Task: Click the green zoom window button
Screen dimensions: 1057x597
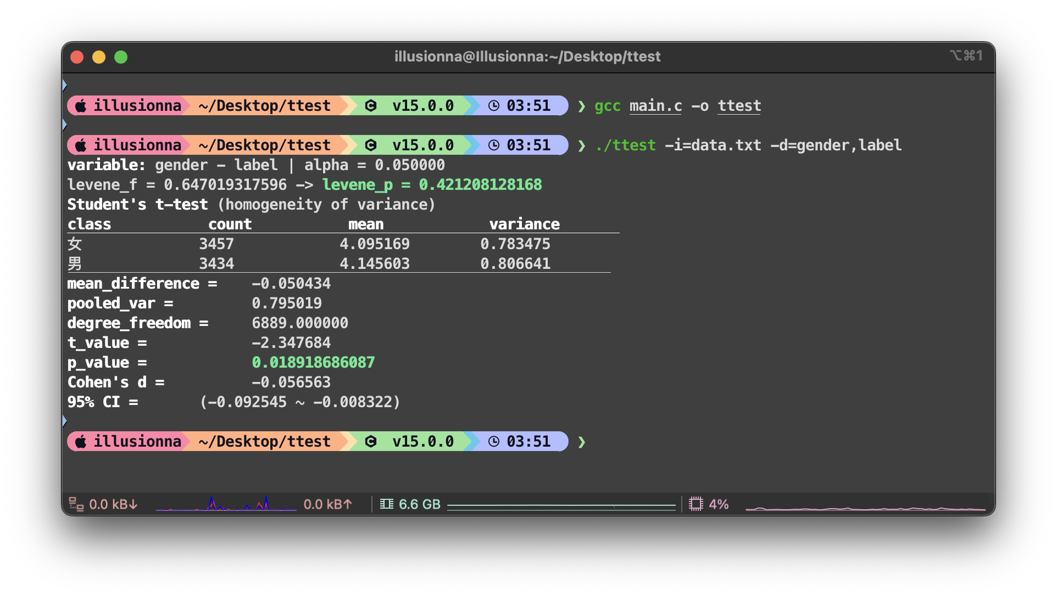Action: pyautogui.click(x=121, y=57)
